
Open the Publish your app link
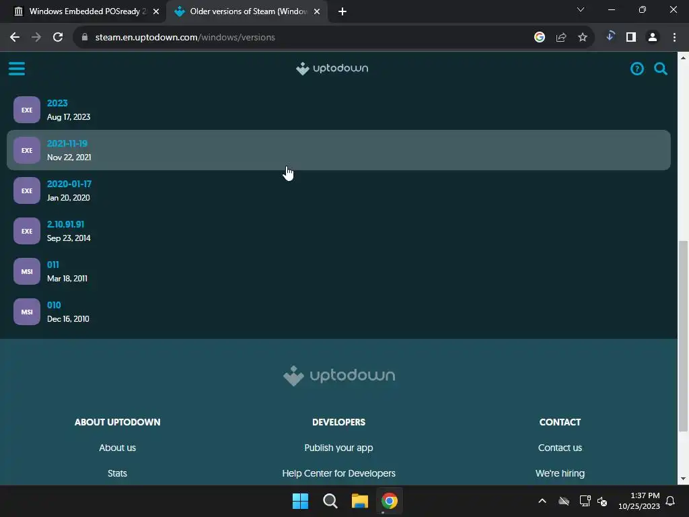coord(339,448)
